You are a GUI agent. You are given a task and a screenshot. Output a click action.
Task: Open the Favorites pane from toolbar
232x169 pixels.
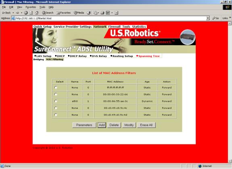click(x=63, y=13)
